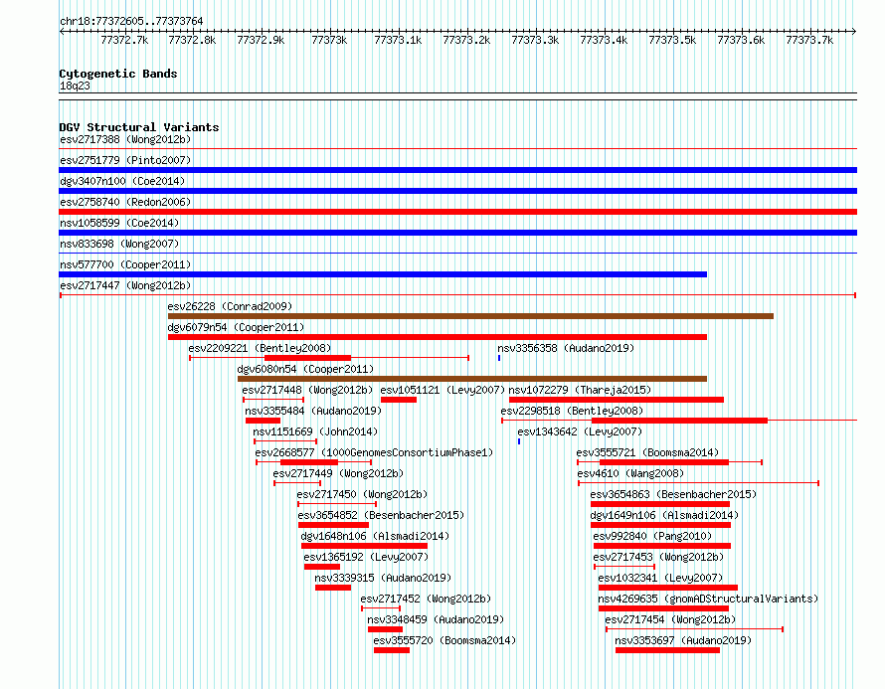
Task: Select nsv833698 (Wong2007) variant
Action: pyautogui.click(x=119, y=244)
